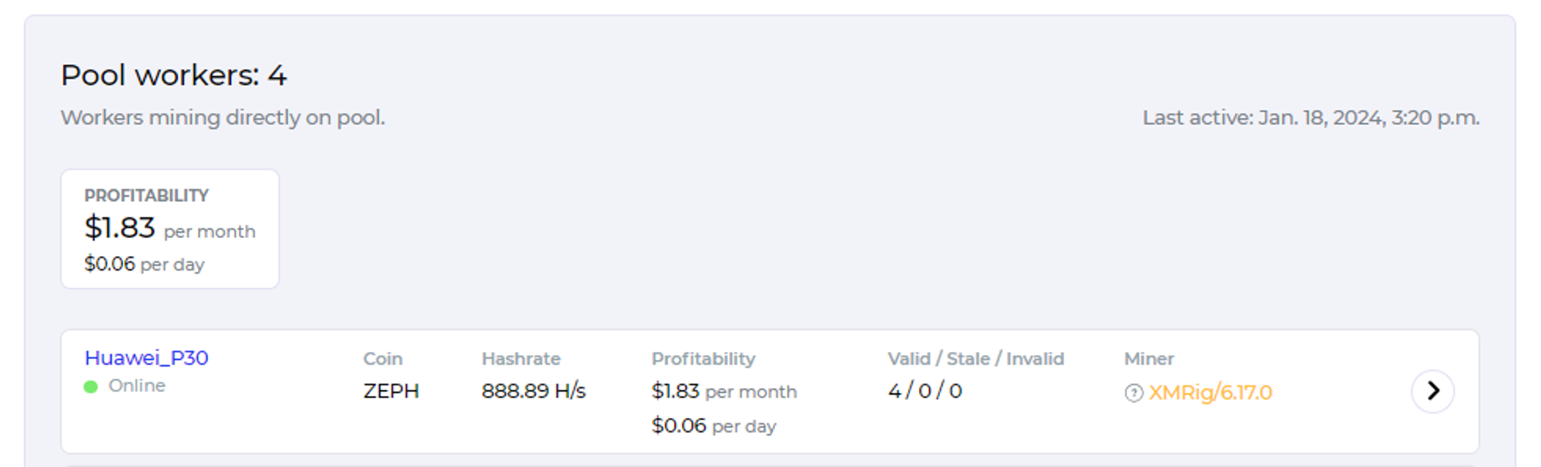Click the 4 / 0 / 0 shares value
1541x467 pixels.
925,391
